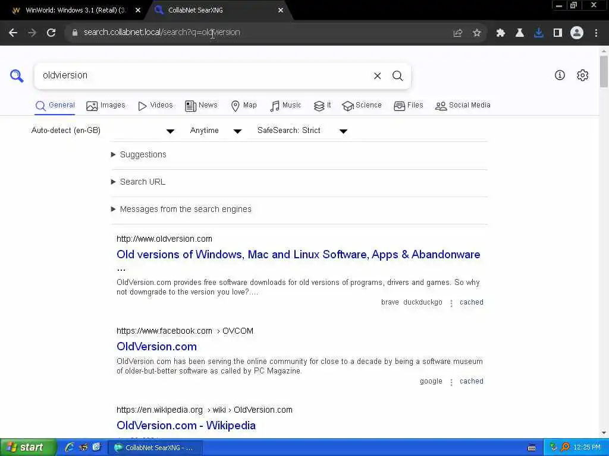Expand Messages from the search engines
This screenshot has width=609, height=456.
click(x=181, y=210)
